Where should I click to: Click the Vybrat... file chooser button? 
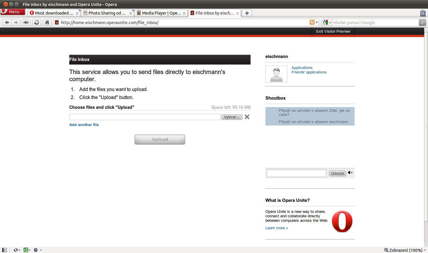pyautogui.click(x=232, y=117)
